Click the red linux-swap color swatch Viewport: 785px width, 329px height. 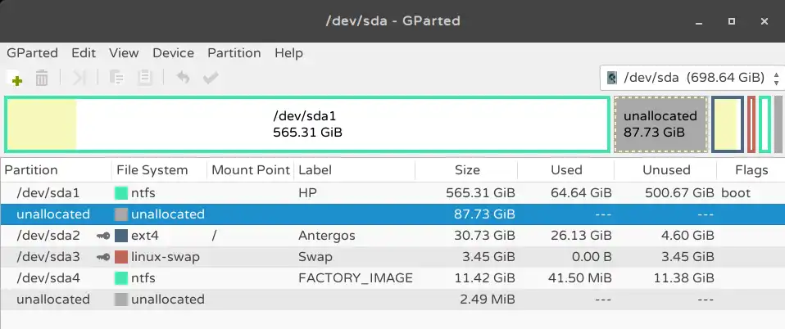121,257
